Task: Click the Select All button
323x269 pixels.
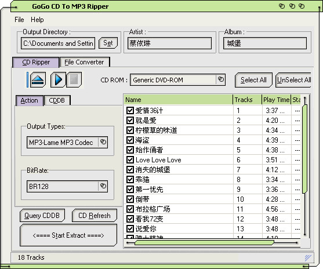Action: [x=253, y=80]
